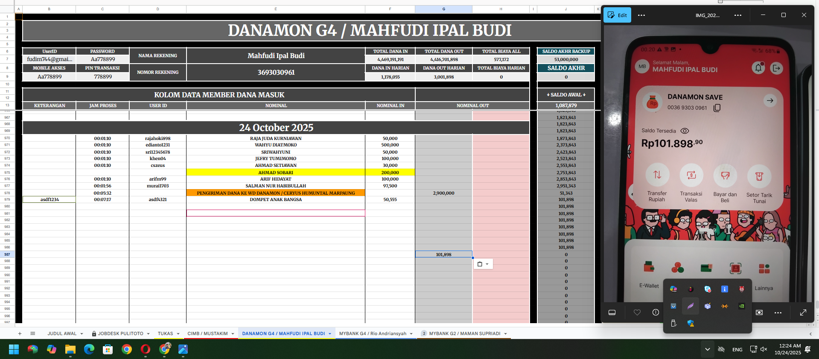Switch to JUDUL AWAL sheet tab

coord(62,333)
